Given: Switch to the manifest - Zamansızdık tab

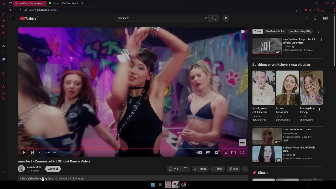Looking at the screenshot, I should coord(30,3).
